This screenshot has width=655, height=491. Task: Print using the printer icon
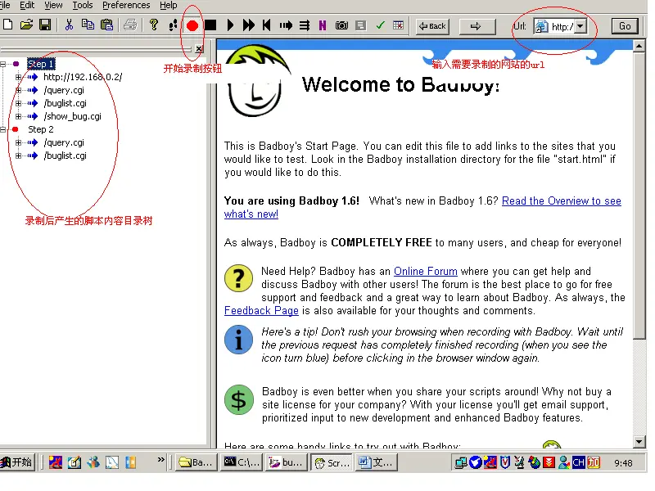coord(130,25)
